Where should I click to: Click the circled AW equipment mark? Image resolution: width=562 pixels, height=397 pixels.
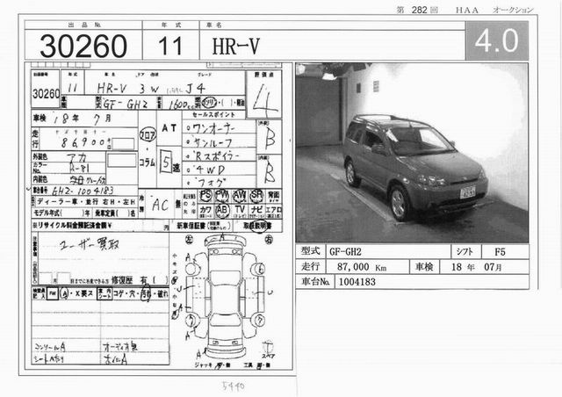(240, 195)
